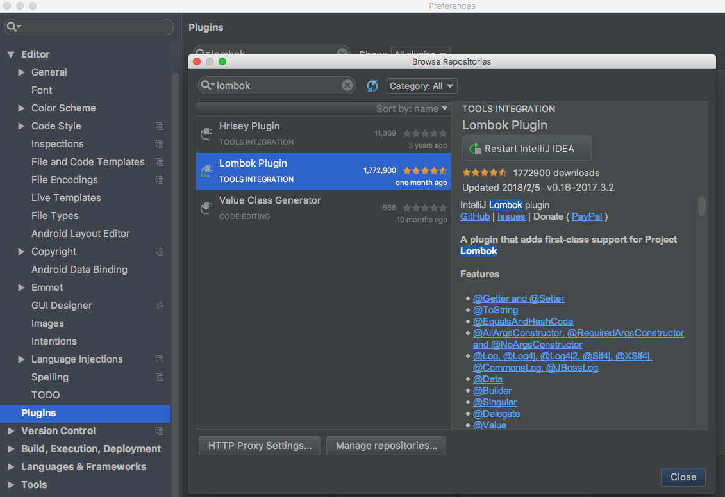Expand Build, Execution, Deployment section
The width and height of the screenshot is (725, 497).
pyautogui.click(x=11, y=449)
